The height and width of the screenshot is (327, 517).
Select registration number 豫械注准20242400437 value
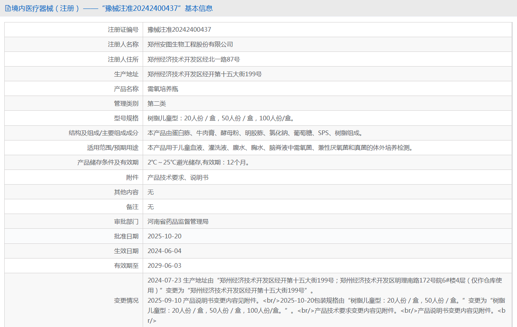(x=179, y=30)
